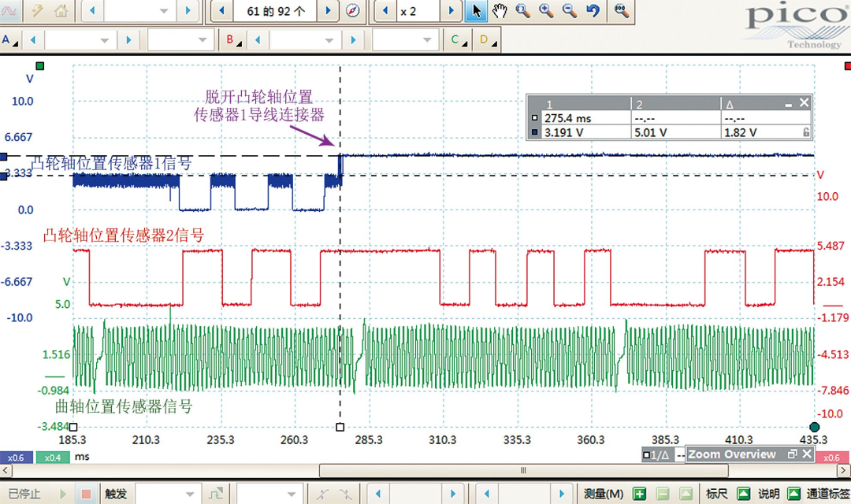Select the zoom in tool
Viewport: 851px width, 504px height.
coord(546,10)
